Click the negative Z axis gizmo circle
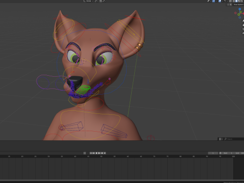244x183 pixels. click(240, 17)
